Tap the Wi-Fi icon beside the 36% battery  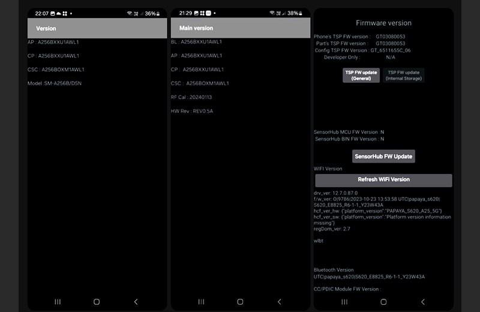click(x=130, y=13)
